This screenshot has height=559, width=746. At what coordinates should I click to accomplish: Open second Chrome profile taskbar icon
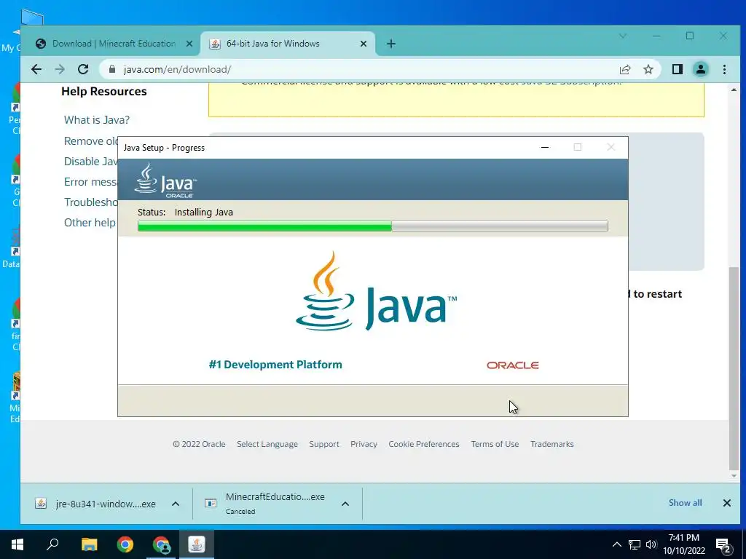(161, 544)
